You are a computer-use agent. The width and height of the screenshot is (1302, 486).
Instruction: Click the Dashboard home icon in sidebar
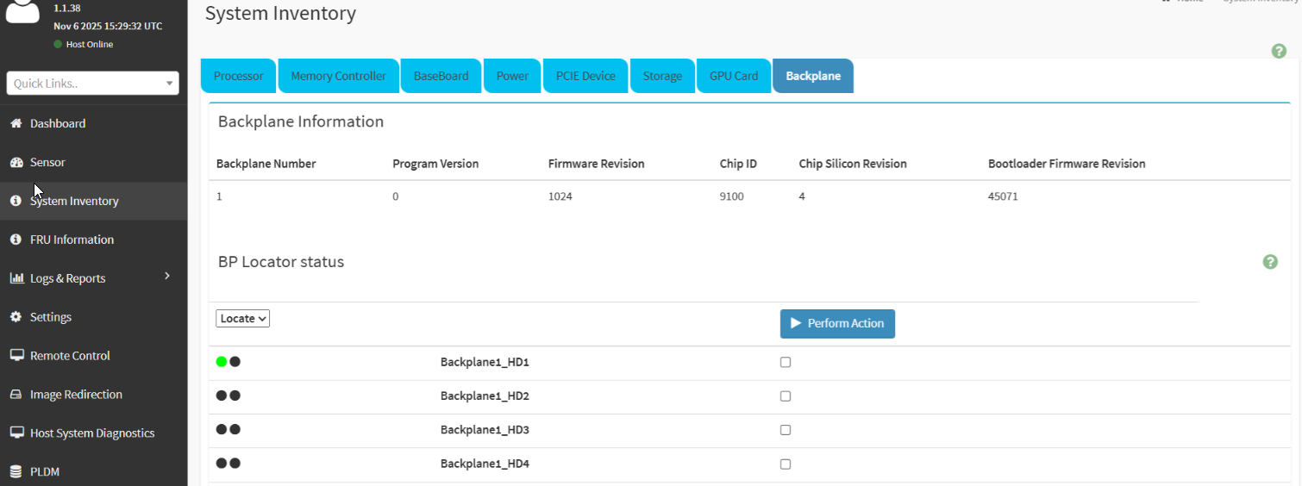[16, 123]
